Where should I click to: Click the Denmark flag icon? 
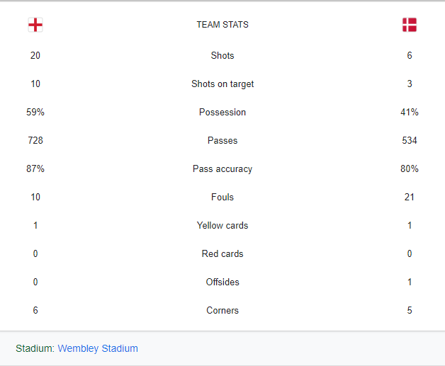click(410, 25)
